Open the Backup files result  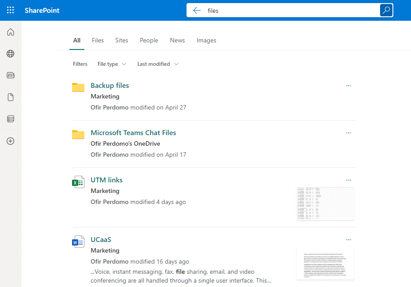pos(110,85)
